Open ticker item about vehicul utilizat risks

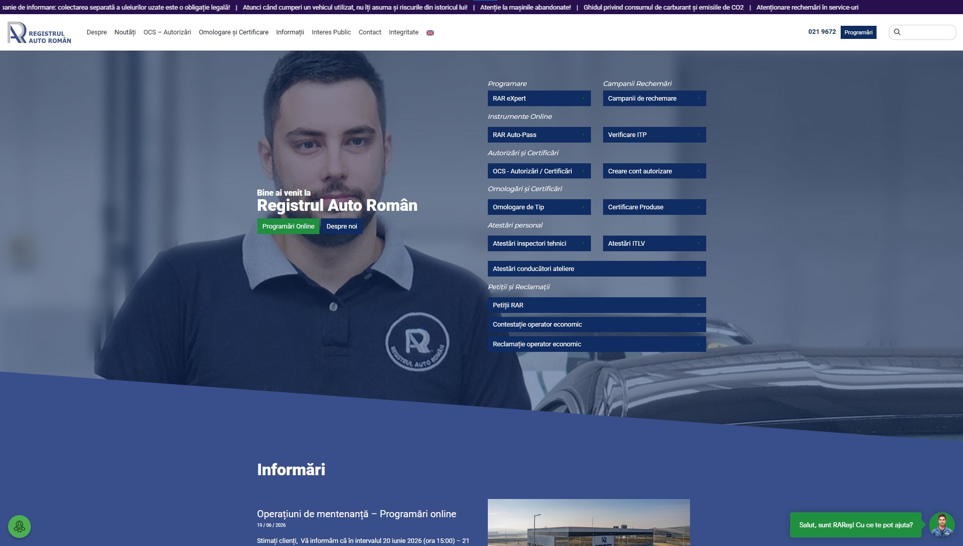tap(355, 8)
